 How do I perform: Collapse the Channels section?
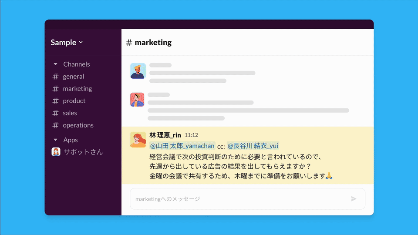pyautogui.click(x=55, y=64)
